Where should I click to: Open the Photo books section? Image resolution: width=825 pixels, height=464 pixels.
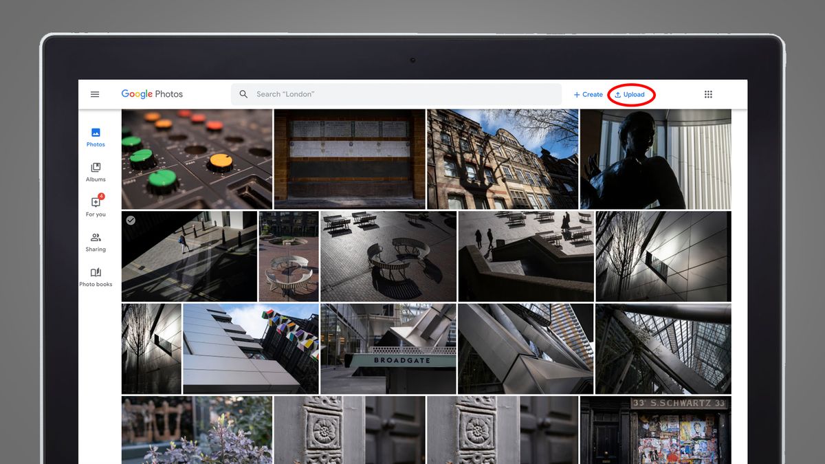click(95, 276)
